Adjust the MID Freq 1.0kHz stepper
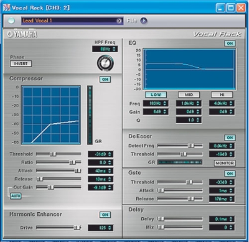Image resolution: width=249 pixels, height=242 pixels. point(198,103)
